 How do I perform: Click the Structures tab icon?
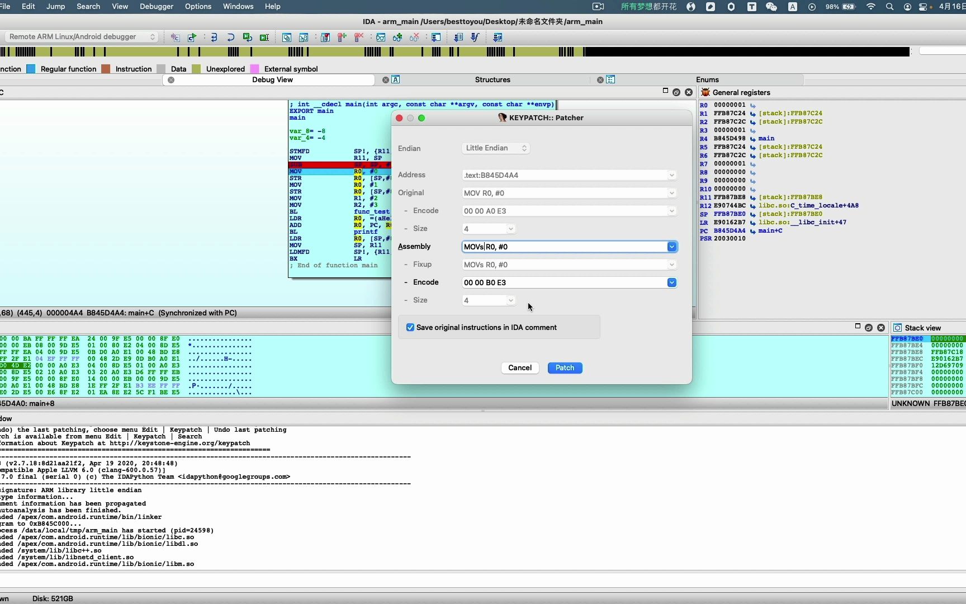click(x=396, y=80)
